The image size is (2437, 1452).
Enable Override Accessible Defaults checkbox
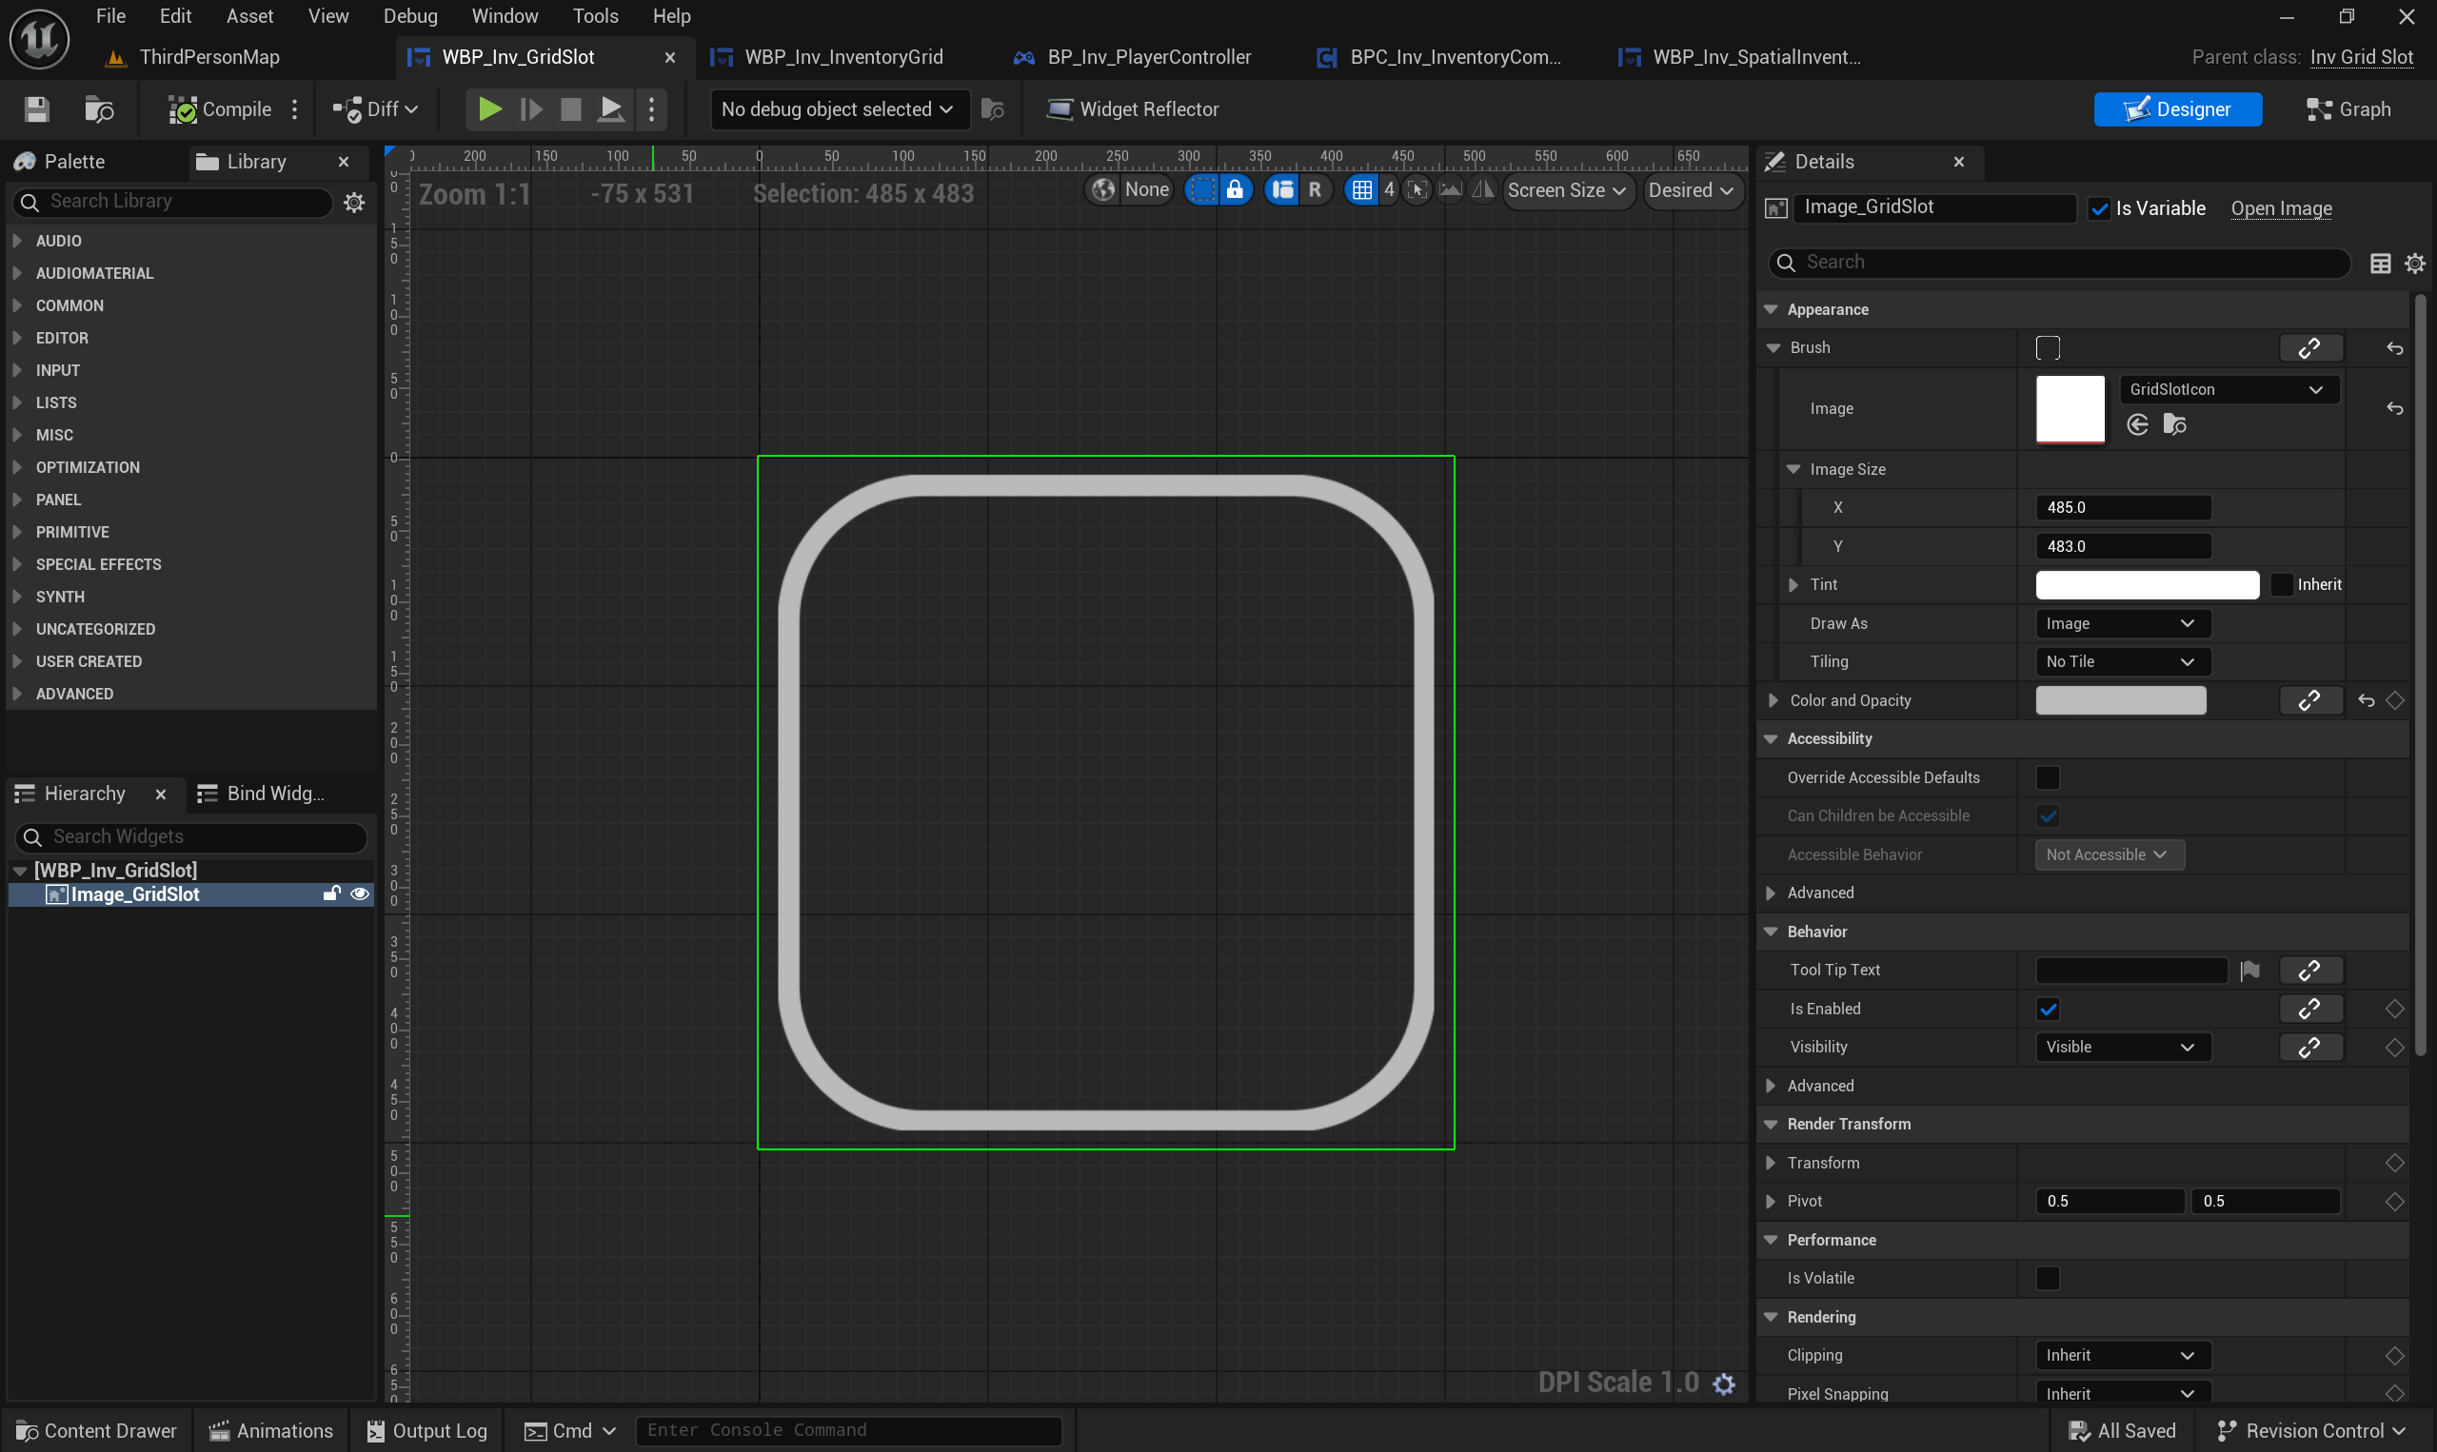pos(2048,778)
